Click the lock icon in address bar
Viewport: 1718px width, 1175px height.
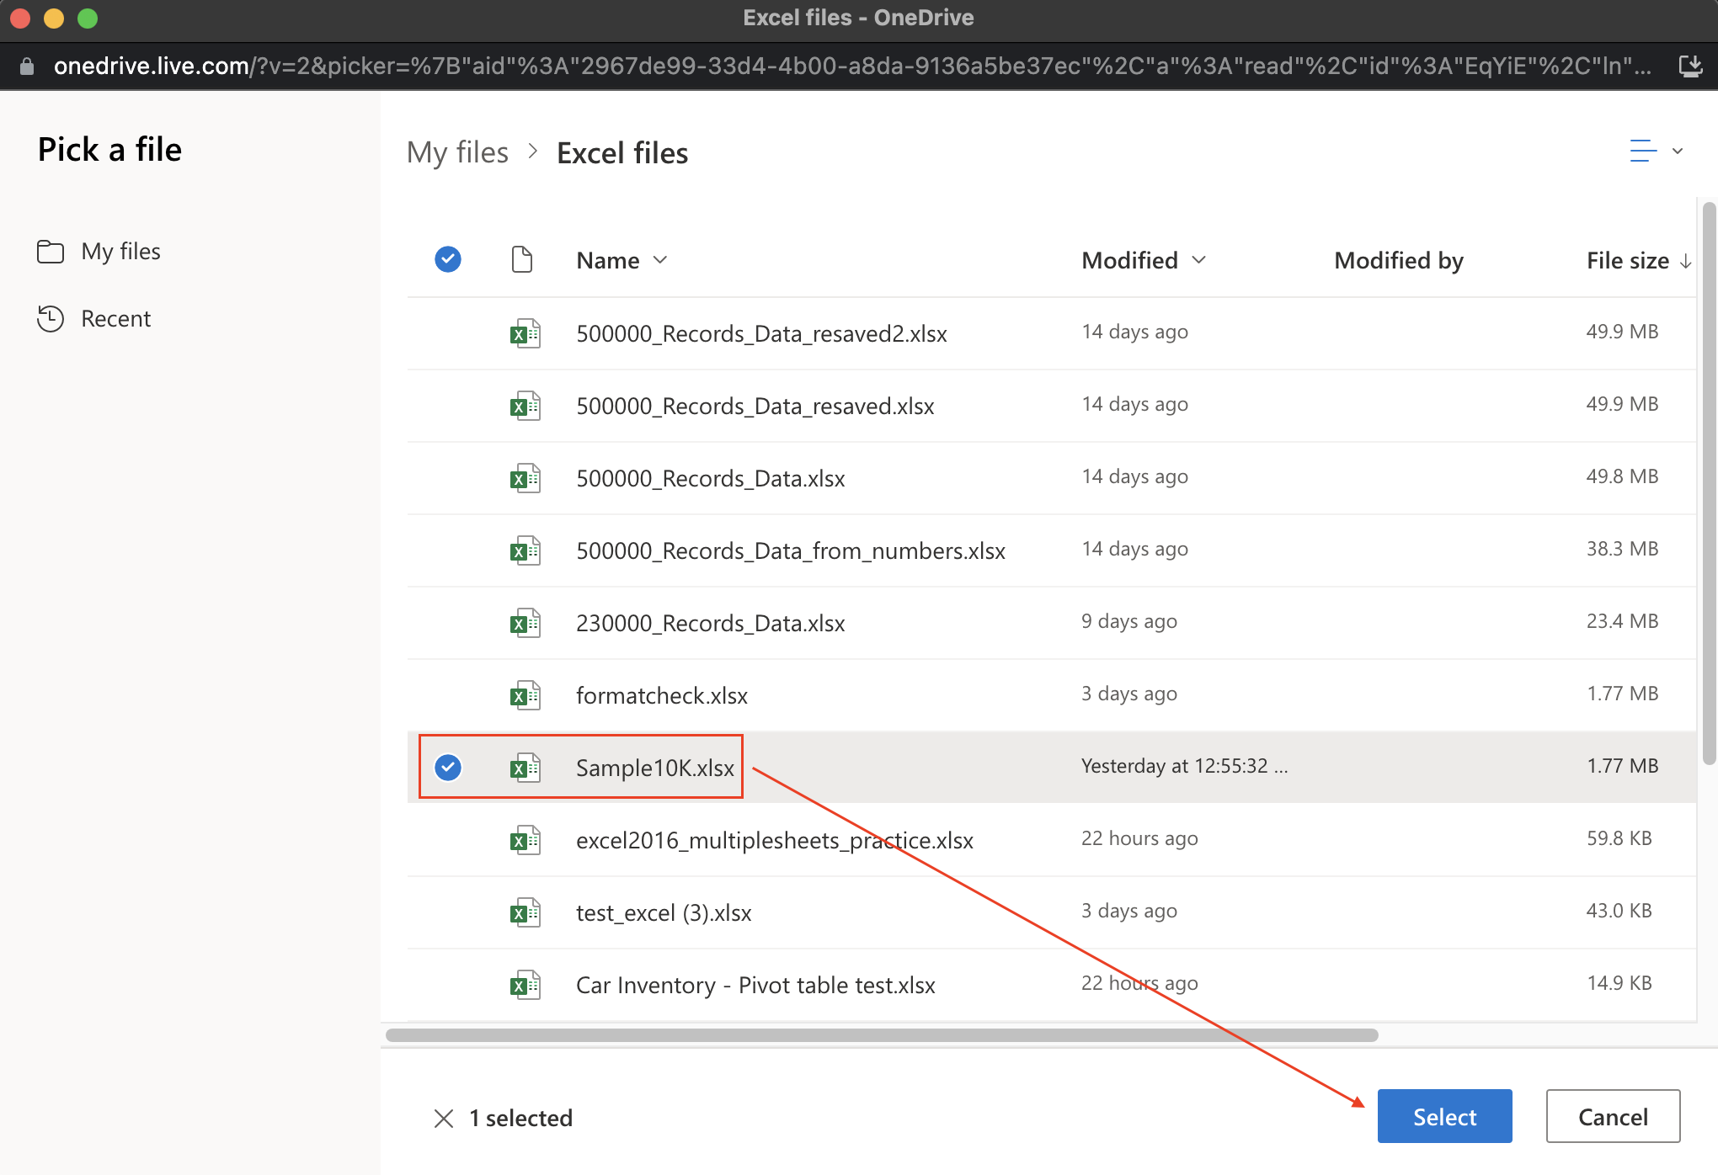point(27,66)
